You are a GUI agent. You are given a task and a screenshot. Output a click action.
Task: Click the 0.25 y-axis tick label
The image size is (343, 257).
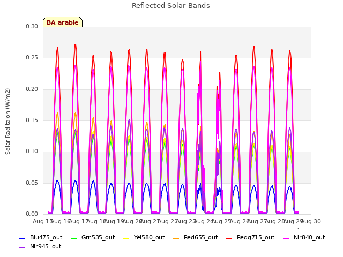click(32, 57)
